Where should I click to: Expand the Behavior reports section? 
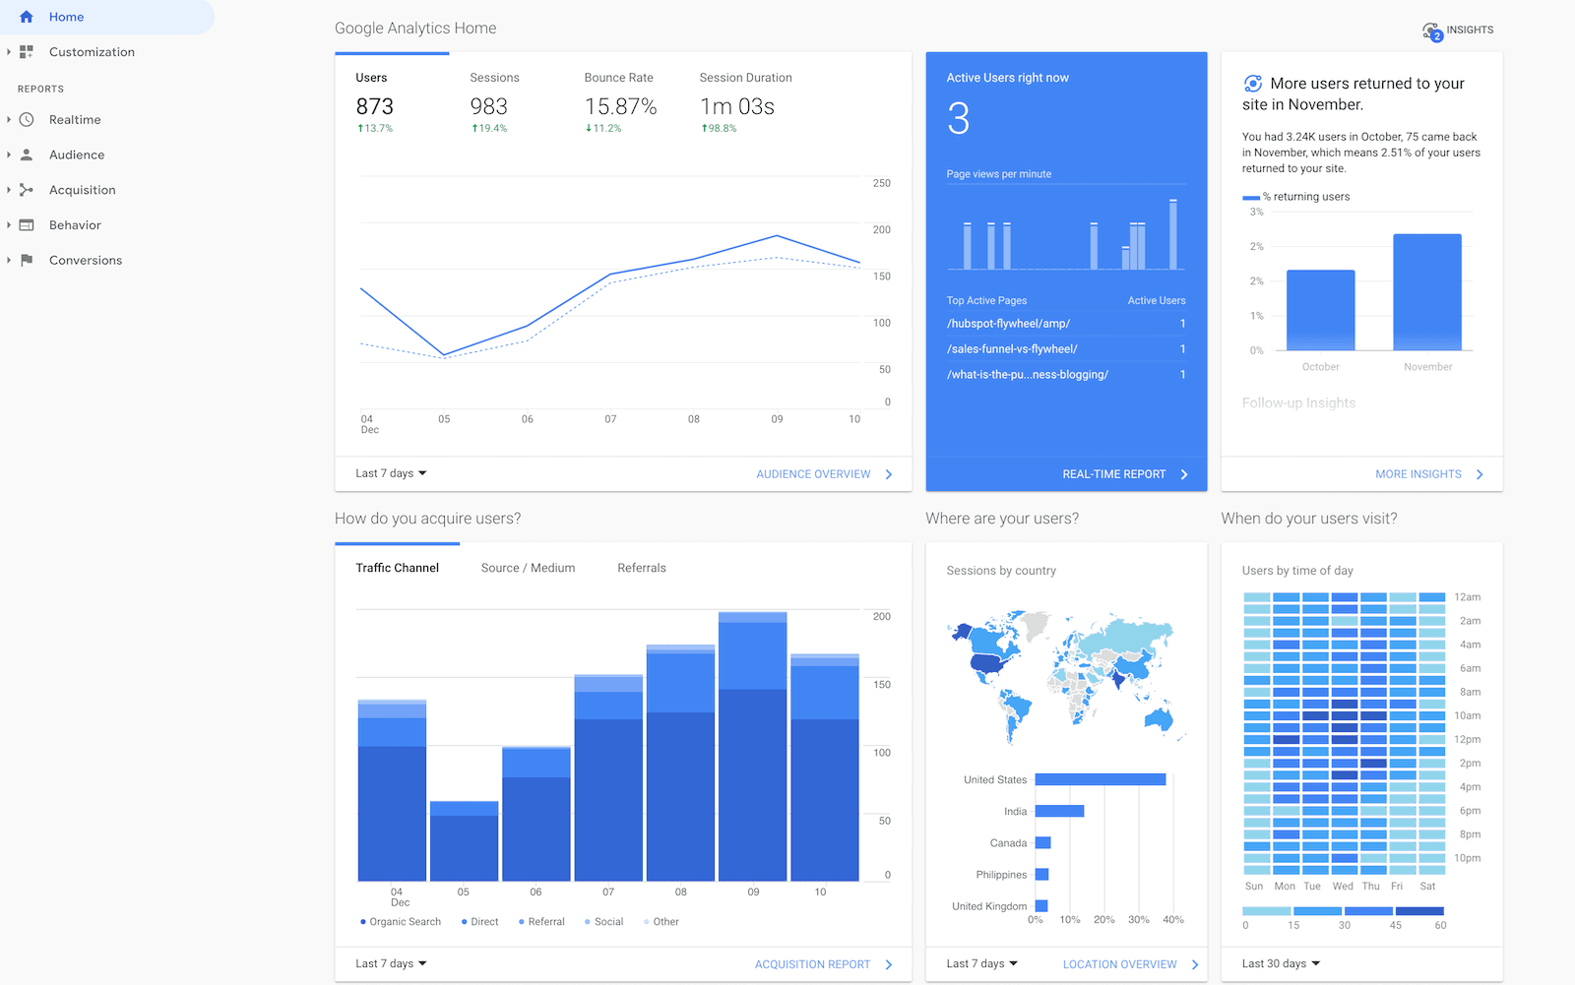tap(9, 225)
